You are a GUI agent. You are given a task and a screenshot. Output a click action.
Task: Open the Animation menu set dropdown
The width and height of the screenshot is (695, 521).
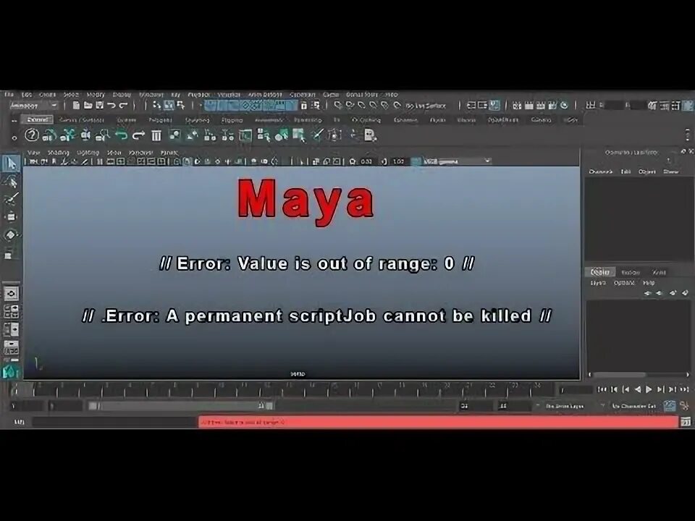coord(34,106)
